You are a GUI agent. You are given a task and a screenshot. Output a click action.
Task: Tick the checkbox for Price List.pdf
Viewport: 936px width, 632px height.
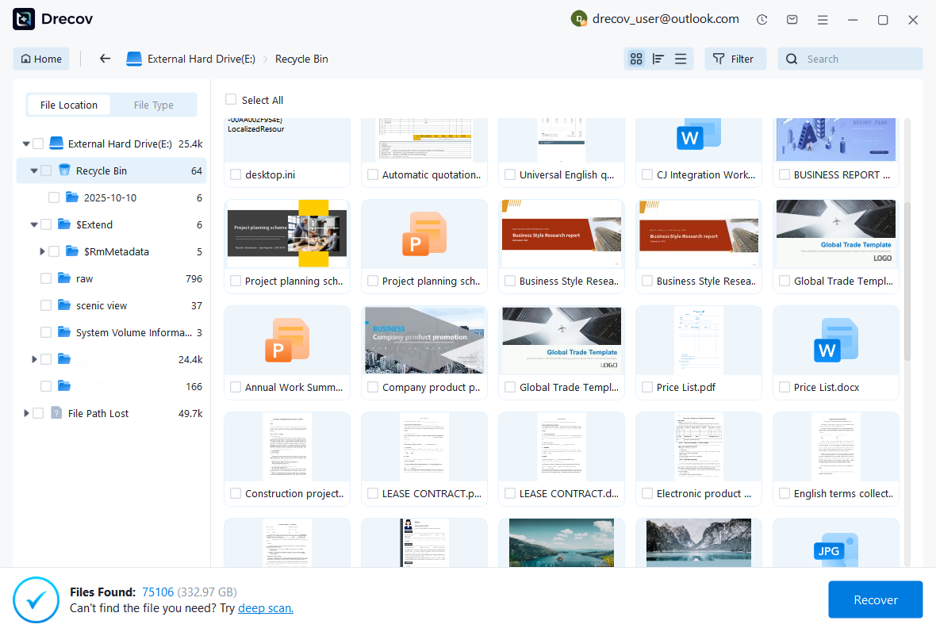point(646,388)
